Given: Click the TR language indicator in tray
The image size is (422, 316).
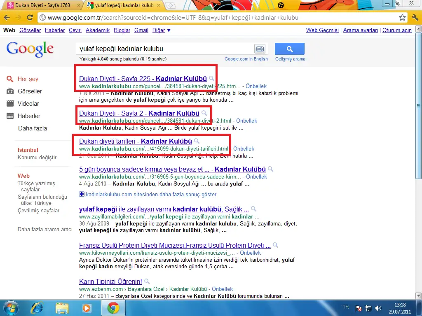Looking at the screenshot, I should [346, 307].
